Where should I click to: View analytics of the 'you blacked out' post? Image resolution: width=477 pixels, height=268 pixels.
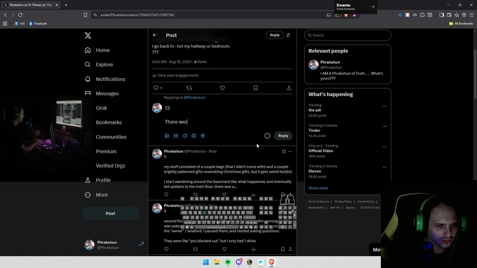coord(253,249)
